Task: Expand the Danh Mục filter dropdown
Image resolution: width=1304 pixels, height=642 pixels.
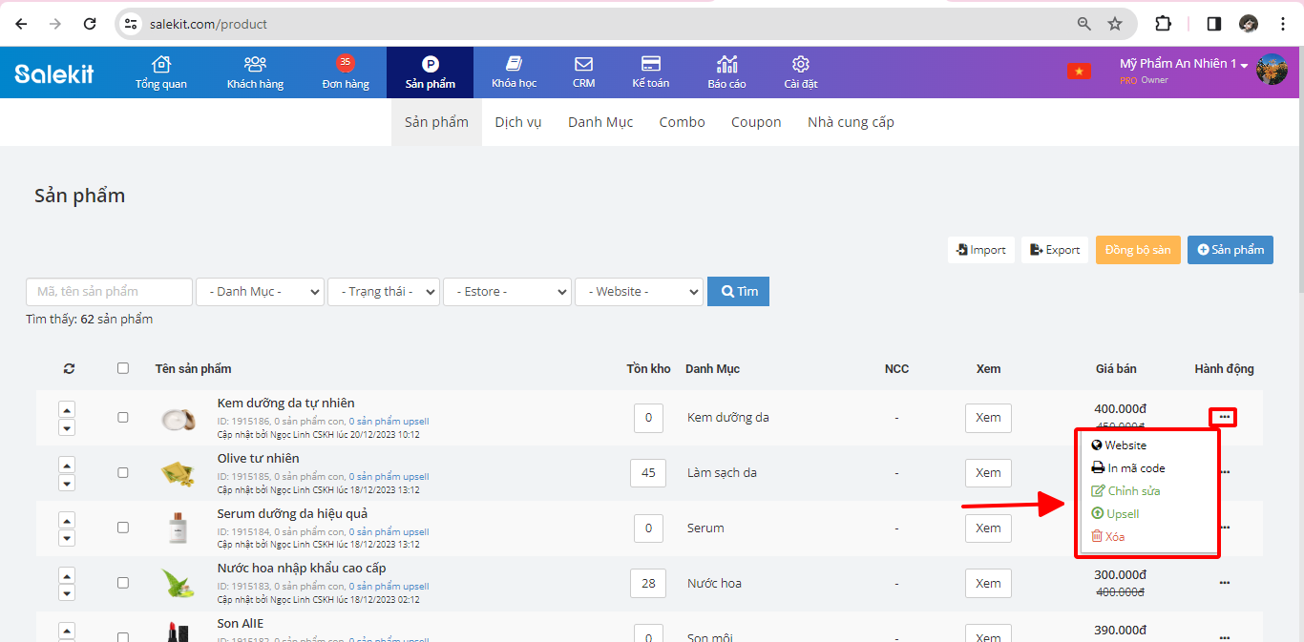Action: coord(260,292)
